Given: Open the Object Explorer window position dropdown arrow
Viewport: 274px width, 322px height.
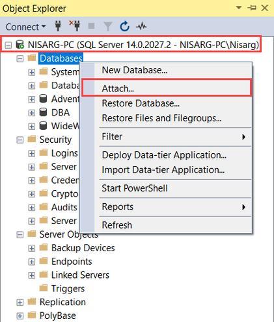Looking at the screenshot, I should (239, 8).
